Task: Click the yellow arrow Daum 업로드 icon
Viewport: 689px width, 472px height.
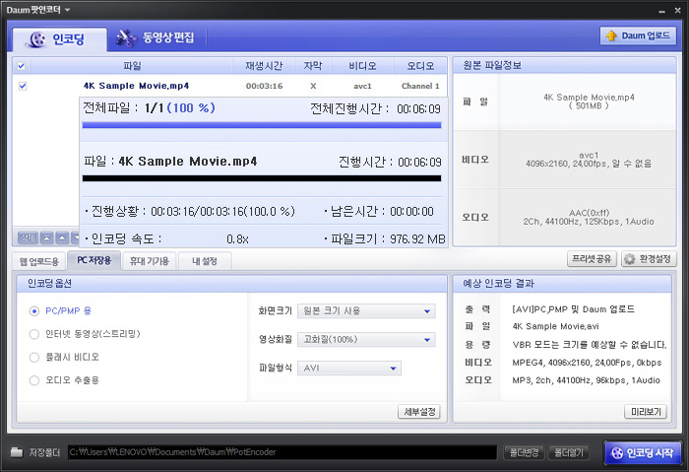Action: coord(613,36)
